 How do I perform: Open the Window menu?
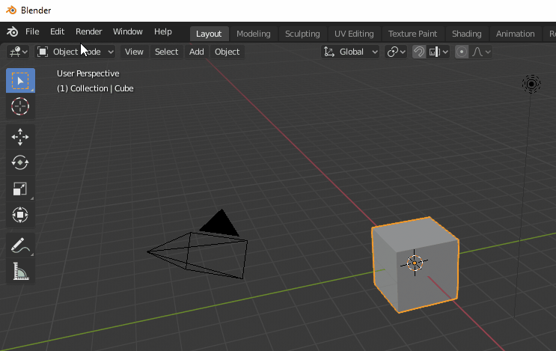(x=128, y=31)
